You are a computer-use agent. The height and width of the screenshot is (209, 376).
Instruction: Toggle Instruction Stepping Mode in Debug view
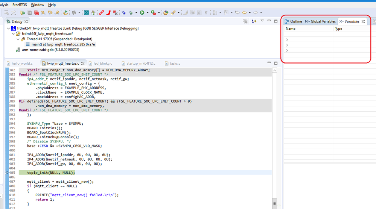coord(254,21)
